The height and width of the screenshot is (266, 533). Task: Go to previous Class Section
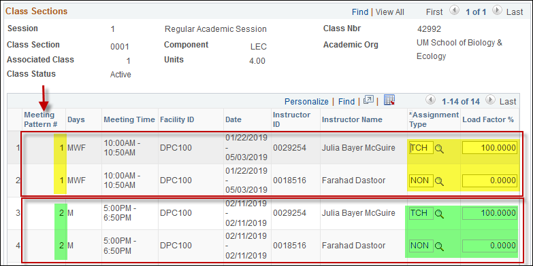coord(454,11)
